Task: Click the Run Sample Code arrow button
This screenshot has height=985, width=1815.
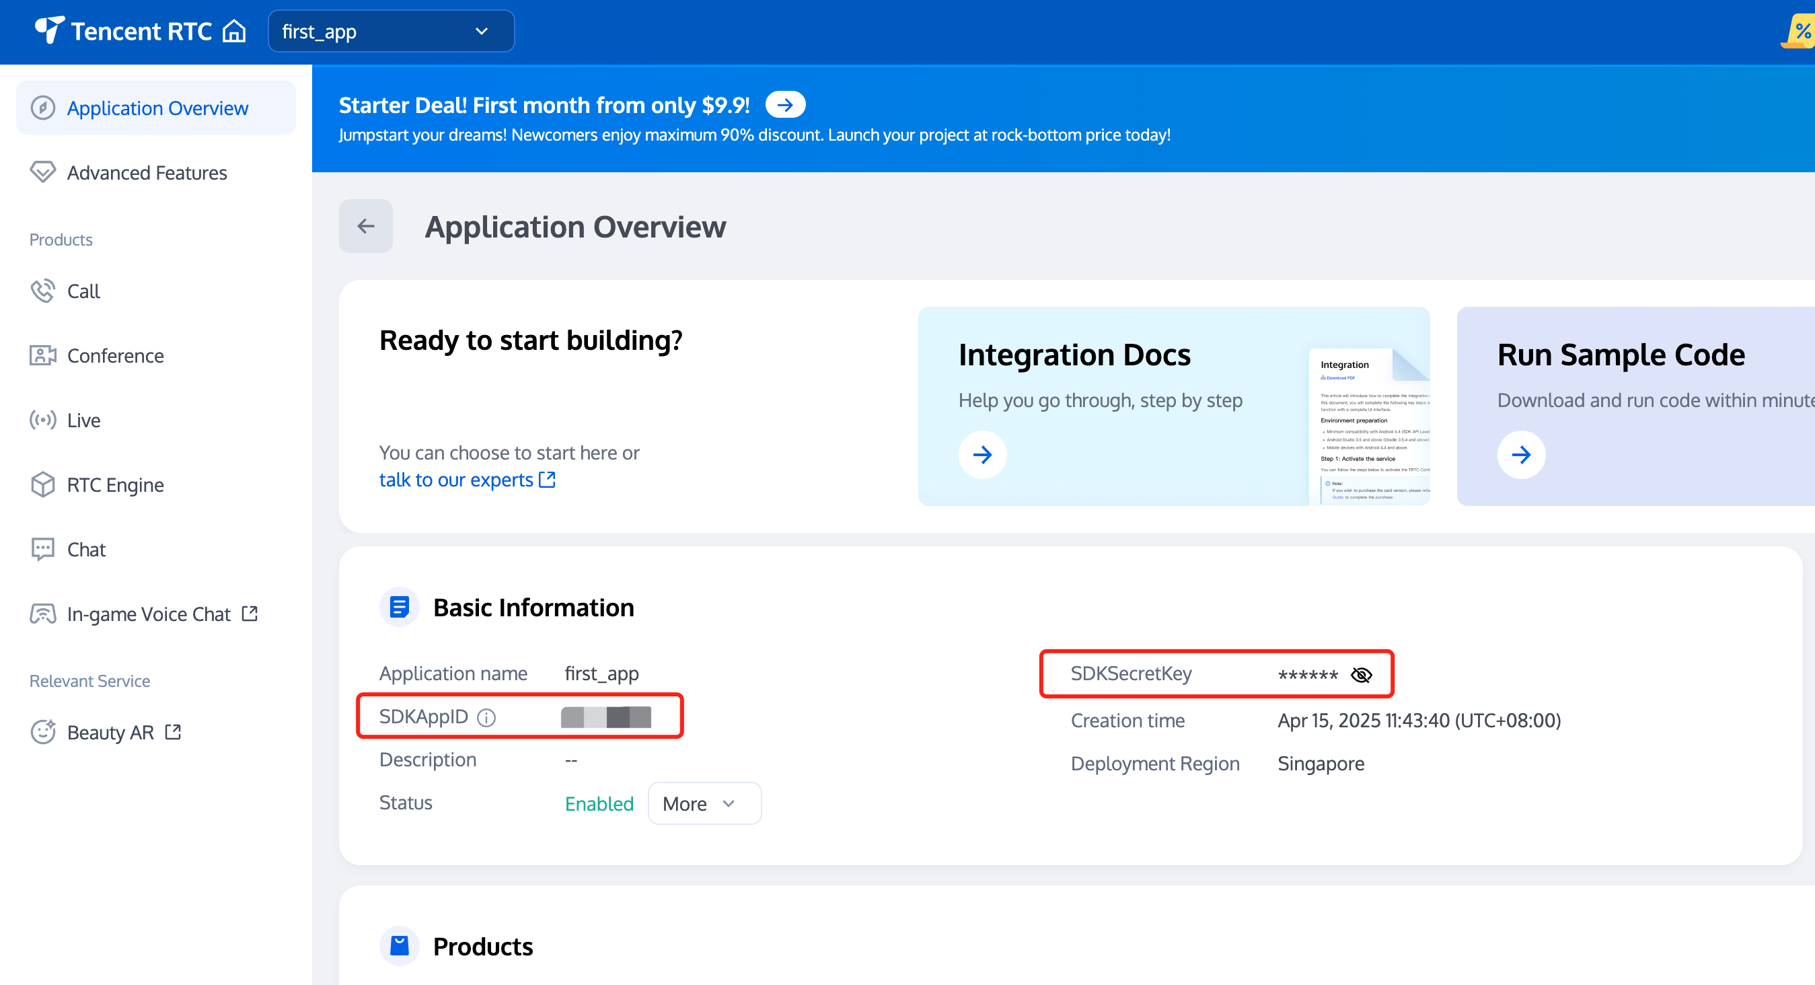Action: pos(1520,454)
